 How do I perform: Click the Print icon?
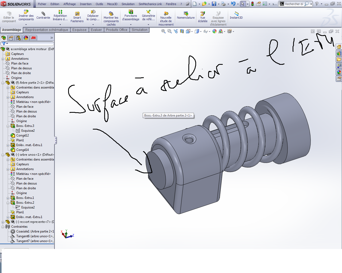click(223, 4)
